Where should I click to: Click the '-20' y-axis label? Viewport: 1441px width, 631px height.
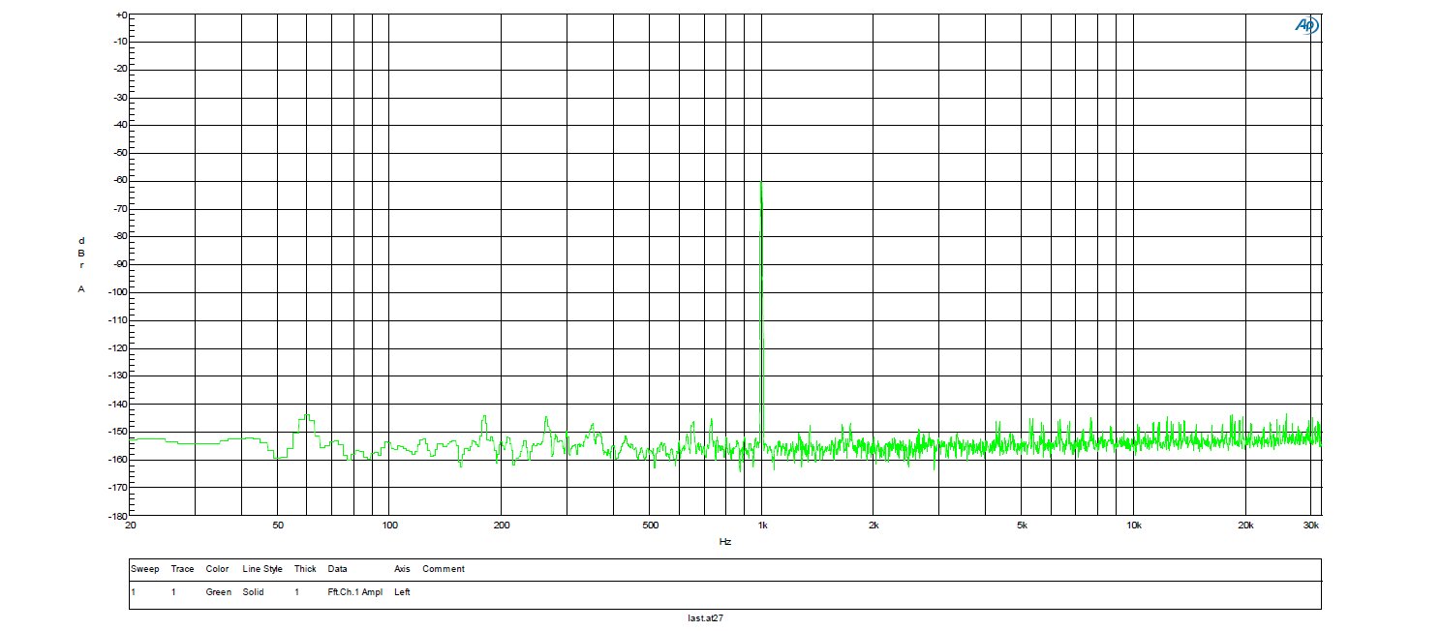click(121, 70)
